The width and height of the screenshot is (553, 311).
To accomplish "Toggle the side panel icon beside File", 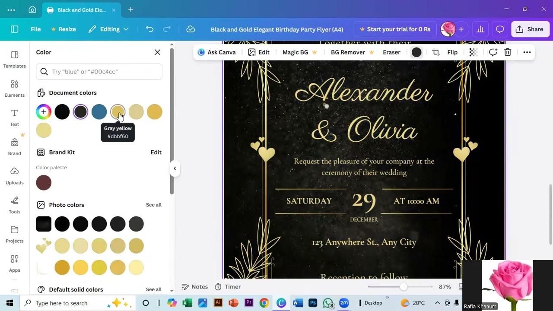I will pos(15,29).
